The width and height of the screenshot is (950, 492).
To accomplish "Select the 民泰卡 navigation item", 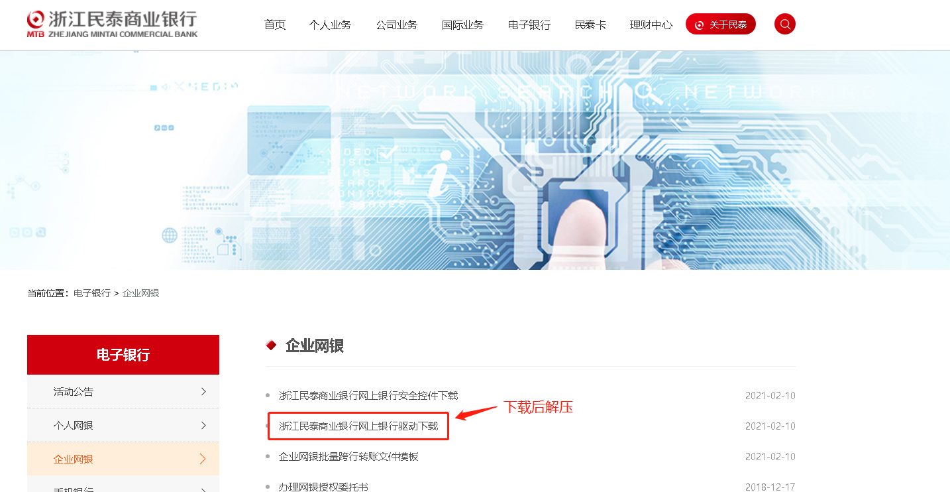I will tap(590, 25).
